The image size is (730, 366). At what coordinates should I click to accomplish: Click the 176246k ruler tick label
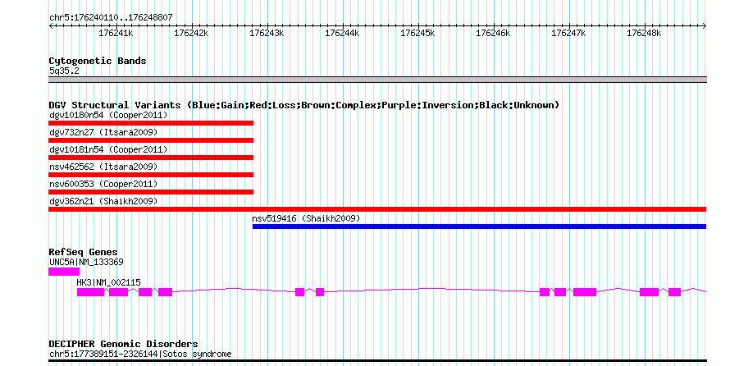493,33
